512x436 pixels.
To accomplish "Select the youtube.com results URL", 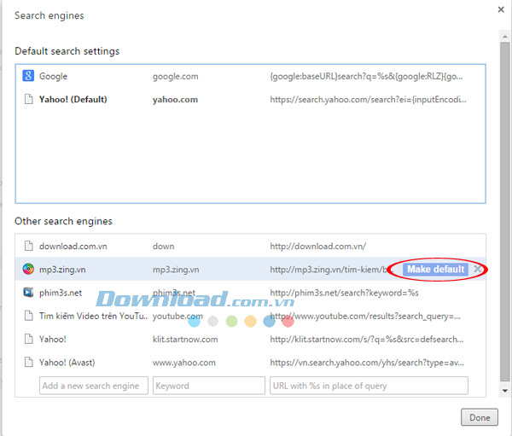I will pos(365,316).
